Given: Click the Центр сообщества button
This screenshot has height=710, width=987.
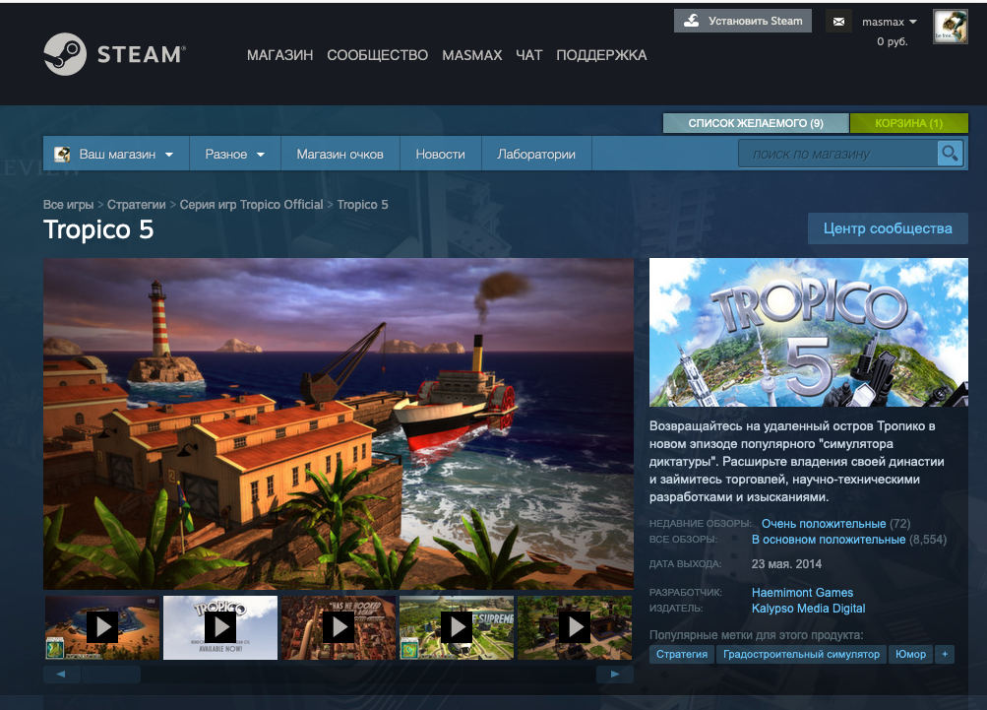Looking at the screenshot, I should [x=888, y=228].
